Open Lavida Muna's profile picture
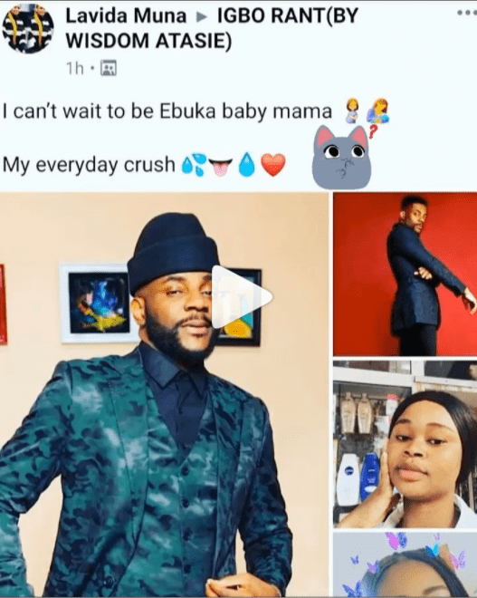 click(x=28, y=28)
